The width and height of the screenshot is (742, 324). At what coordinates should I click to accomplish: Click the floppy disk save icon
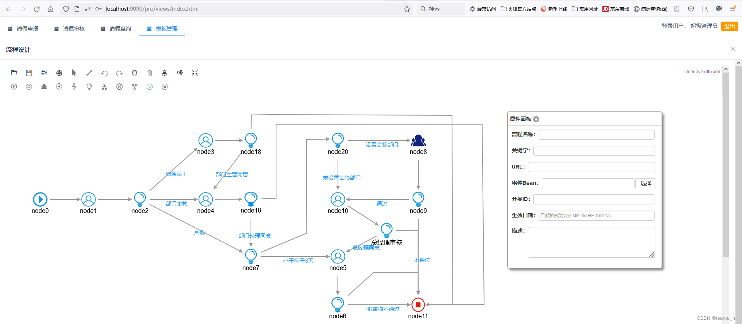click(29, 73)
